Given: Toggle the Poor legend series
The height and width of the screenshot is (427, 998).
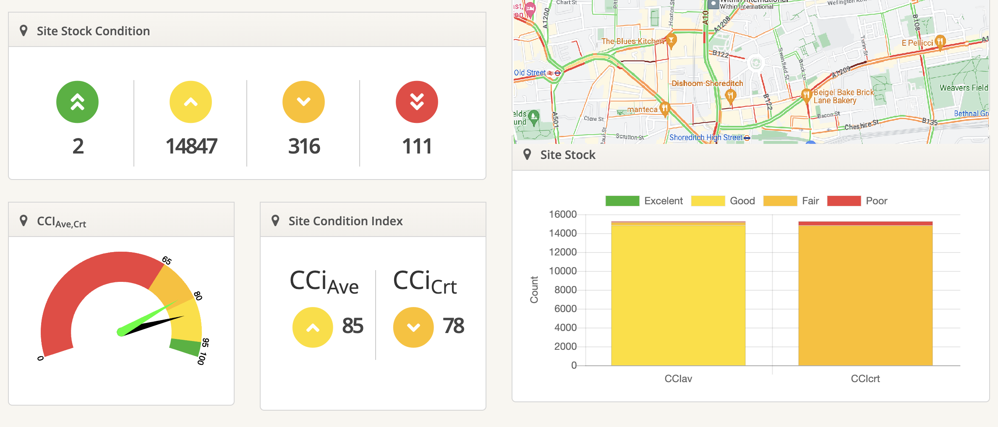Looking at the screenshot, I should point(857,201).
